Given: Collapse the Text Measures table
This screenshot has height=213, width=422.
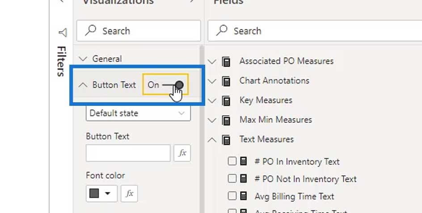Looking at the screenshot, I should pos(212,140).
